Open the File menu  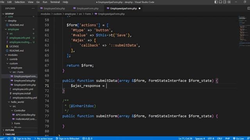click(x=2, y=2)
